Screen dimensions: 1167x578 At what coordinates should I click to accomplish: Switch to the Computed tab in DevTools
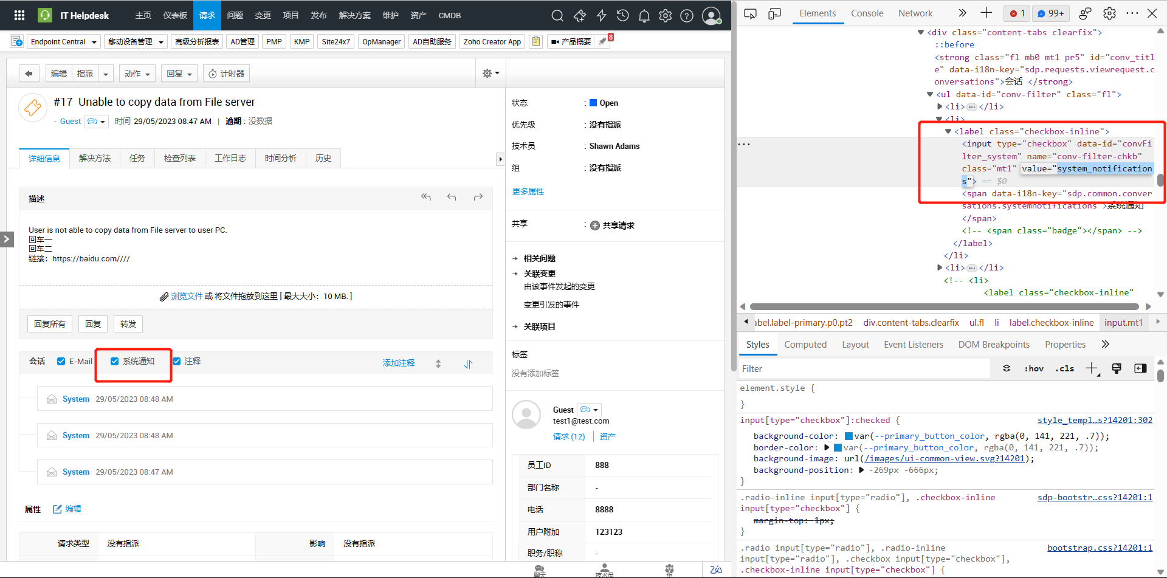tap(805, 344)
